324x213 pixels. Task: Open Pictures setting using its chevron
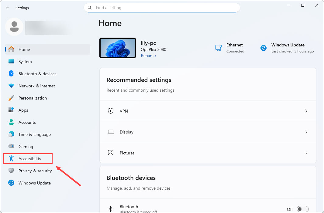click(x=306, y=153)
